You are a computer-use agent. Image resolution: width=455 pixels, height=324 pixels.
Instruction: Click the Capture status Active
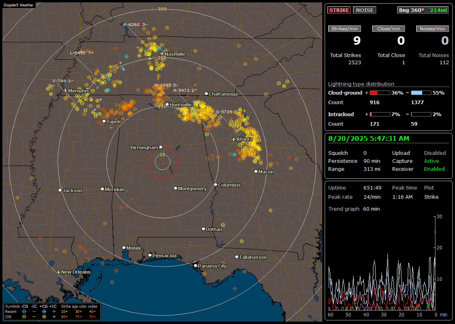[x=431, y=161]
